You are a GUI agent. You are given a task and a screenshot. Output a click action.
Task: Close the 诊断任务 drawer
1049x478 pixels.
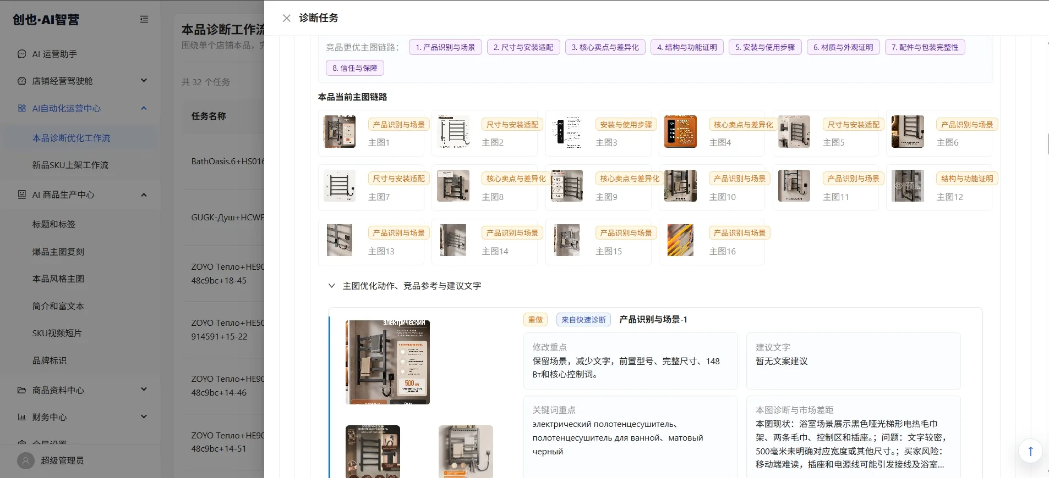(x=287, y=18)
